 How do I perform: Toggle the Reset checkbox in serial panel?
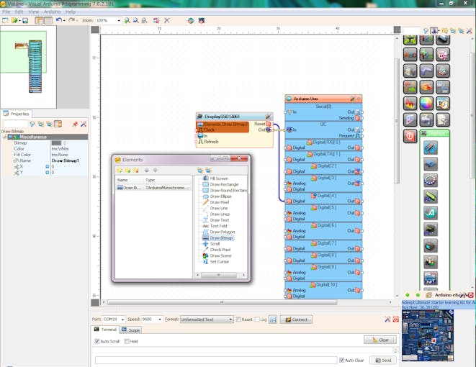coord(238,320)
